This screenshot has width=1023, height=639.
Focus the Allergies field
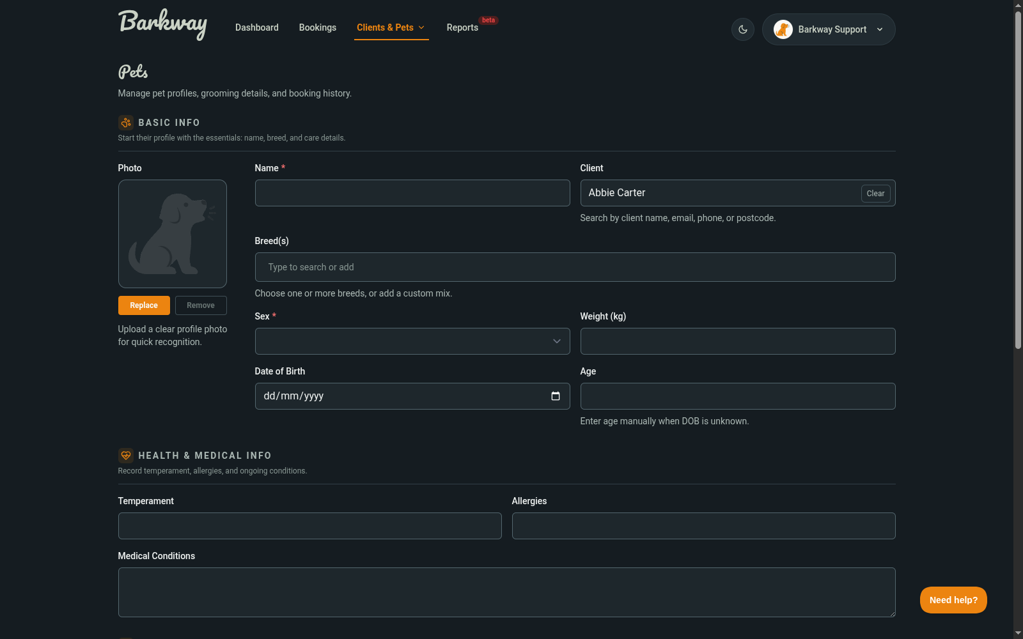point(703,526)
